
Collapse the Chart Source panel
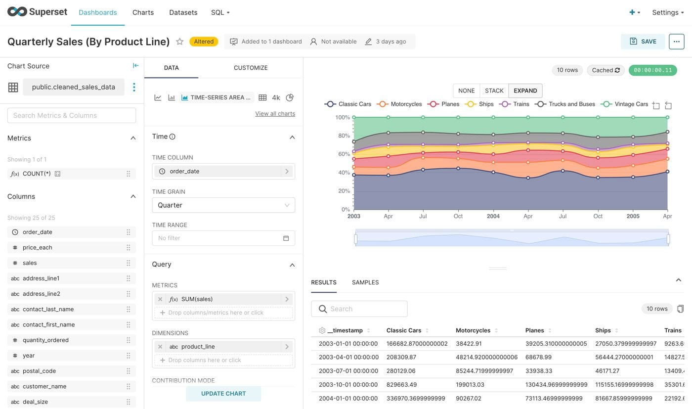click(x=135, y=66)
